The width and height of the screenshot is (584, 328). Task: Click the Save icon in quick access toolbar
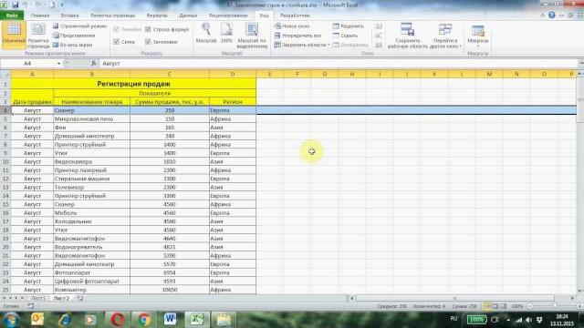pos(16,5)
